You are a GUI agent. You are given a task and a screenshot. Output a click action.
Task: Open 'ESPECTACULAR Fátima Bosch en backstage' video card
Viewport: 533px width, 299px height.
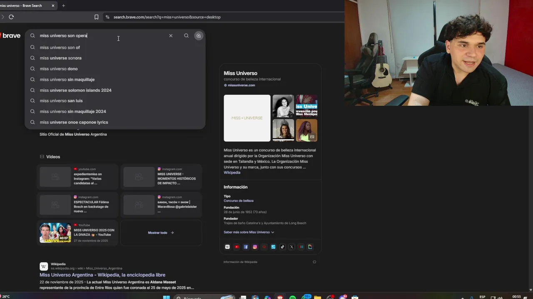point(77,205)
